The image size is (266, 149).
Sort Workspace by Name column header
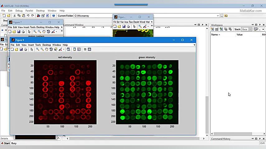pyautogui.click(x=223, y=34)
